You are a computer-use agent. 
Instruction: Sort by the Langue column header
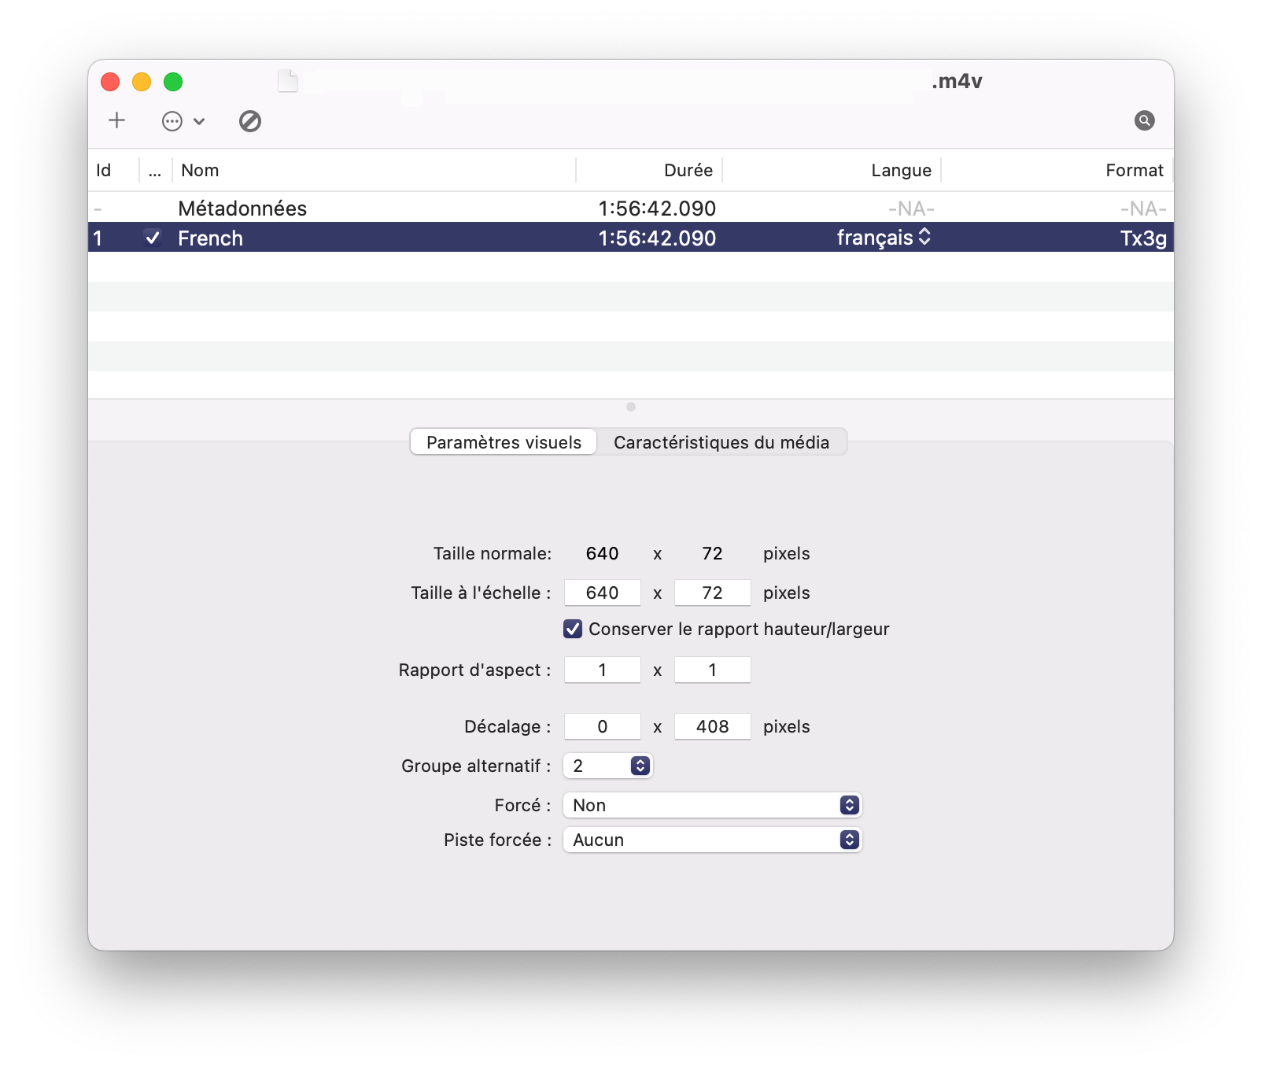tap(832, 170)
